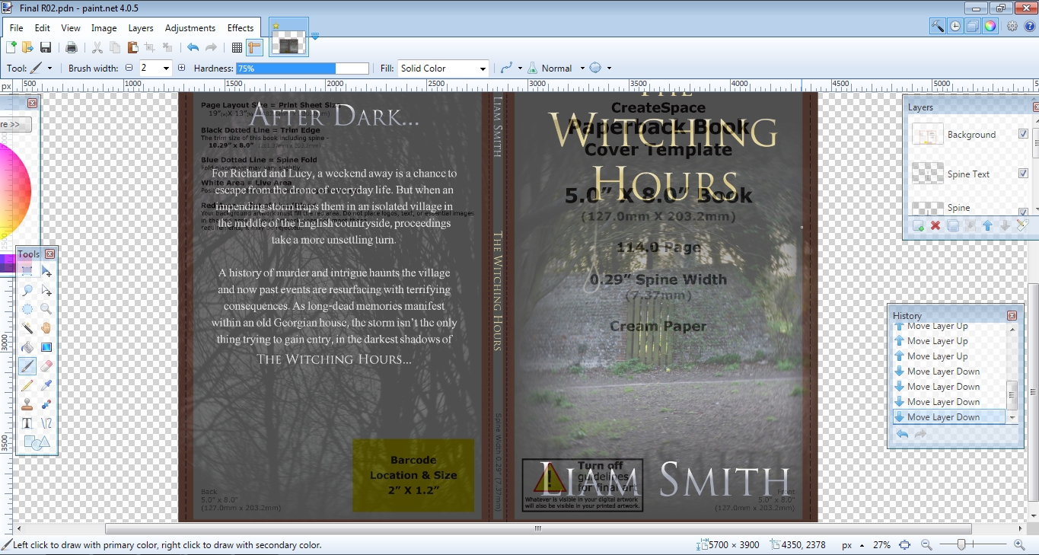
Task: Click the Paste clipboard icon
Action: pyautogui.click(x=132, y=47)
